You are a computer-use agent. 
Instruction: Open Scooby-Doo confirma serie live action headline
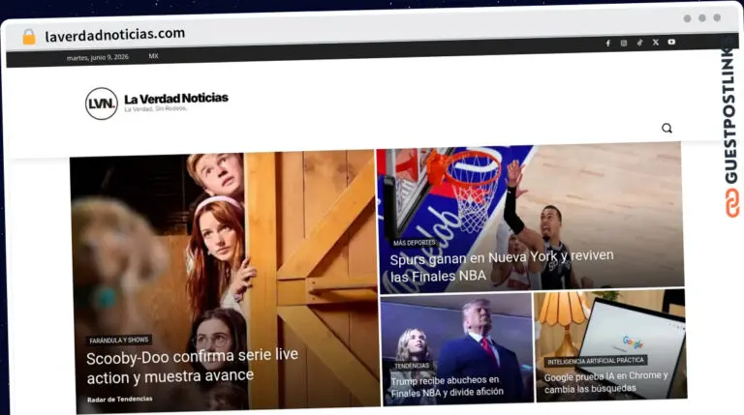(192, 367)
